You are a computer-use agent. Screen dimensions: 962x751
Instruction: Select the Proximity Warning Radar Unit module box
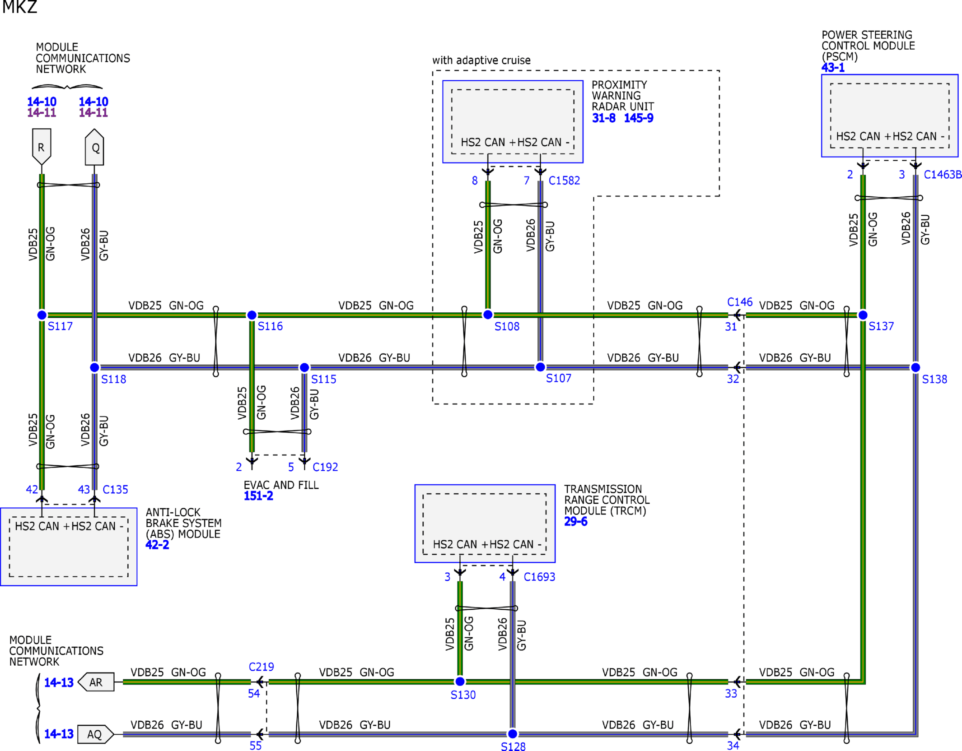pyautogui.click(x=513, y=122)
